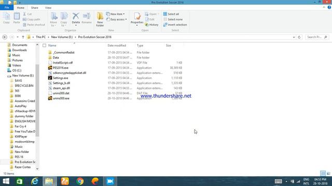
Task: Click the Refresh button
Action: click(299, 37)
